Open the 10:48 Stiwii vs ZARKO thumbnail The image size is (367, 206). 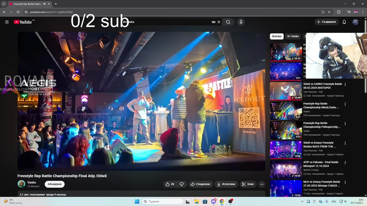(x=286, y=91)
